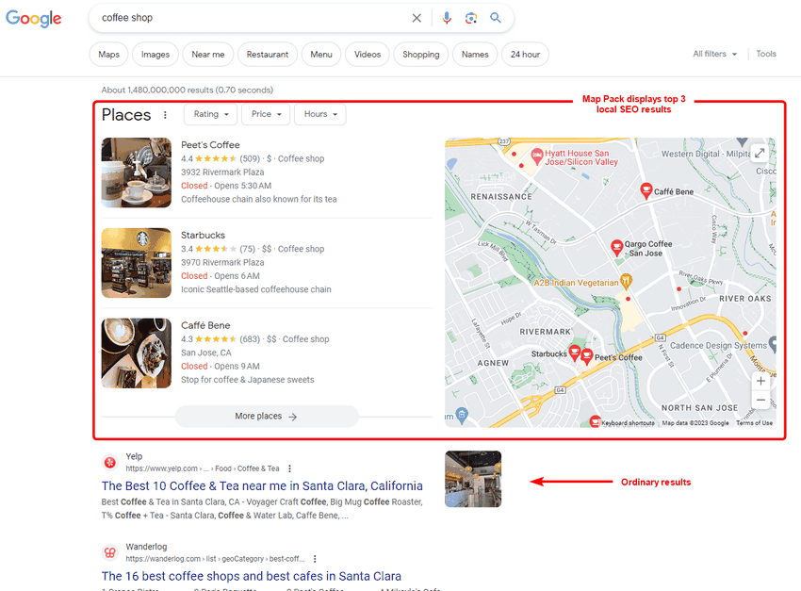Viewport: 801px width, 591px height.
Task: Open Google Lens image search
Action: click(x=470, y=18)
